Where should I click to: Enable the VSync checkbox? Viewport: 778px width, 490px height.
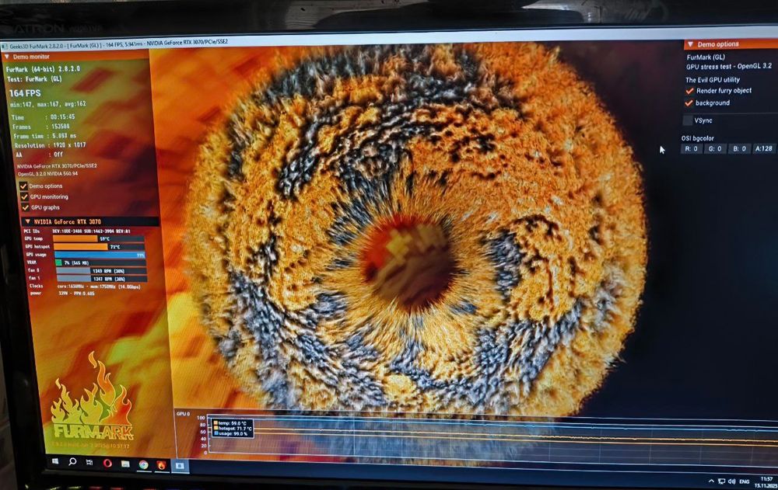click(x=688, y=120)
